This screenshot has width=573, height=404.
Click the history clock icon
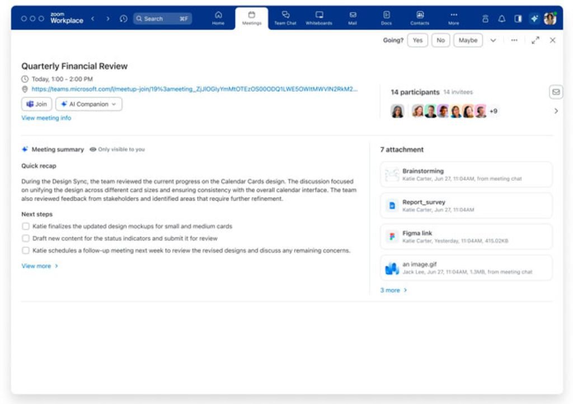(x=123, y=18)
